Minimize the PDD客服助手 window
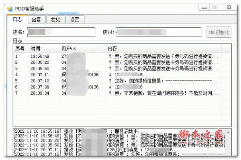 [x=204, y=7]
